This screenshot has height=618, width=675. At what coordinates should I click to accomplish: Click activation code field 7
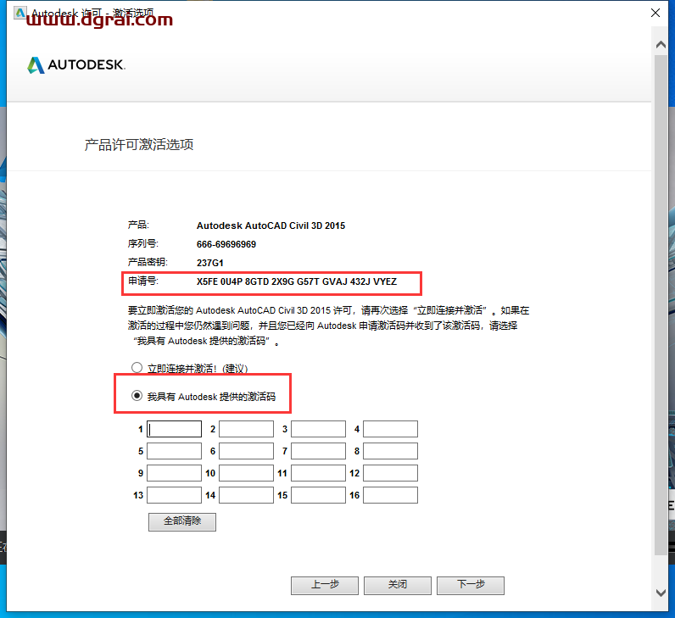click(x=319, y=451)
